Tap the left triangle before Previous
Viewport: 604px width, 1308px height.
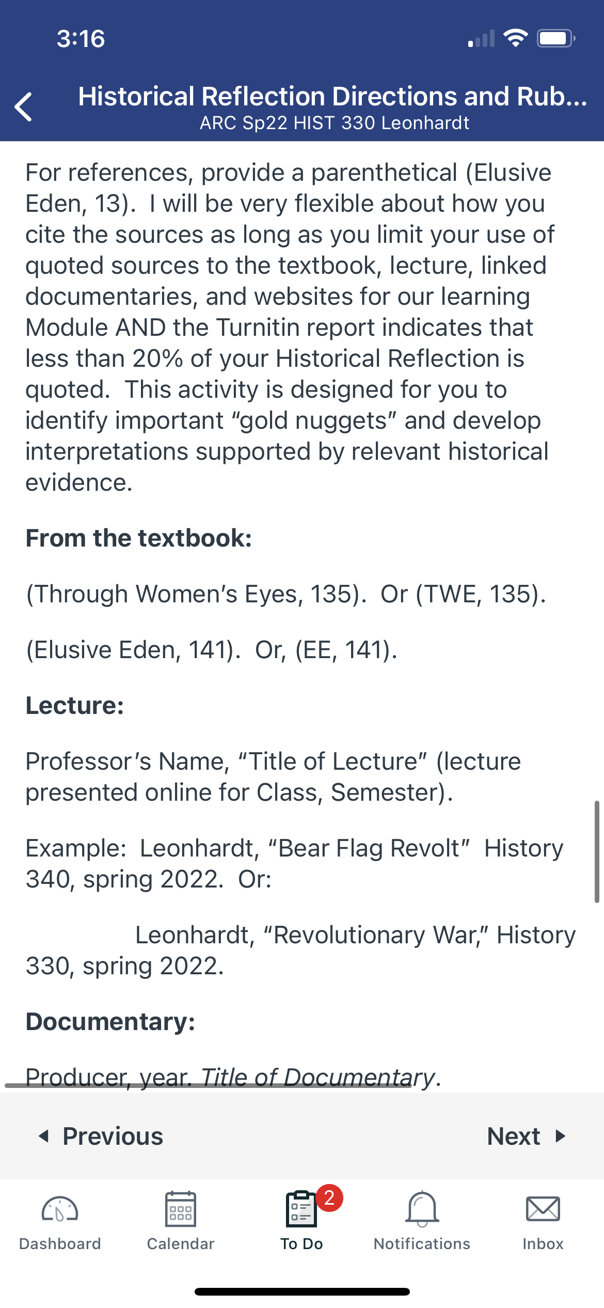pyautogui.click(x=44, y=1136)
